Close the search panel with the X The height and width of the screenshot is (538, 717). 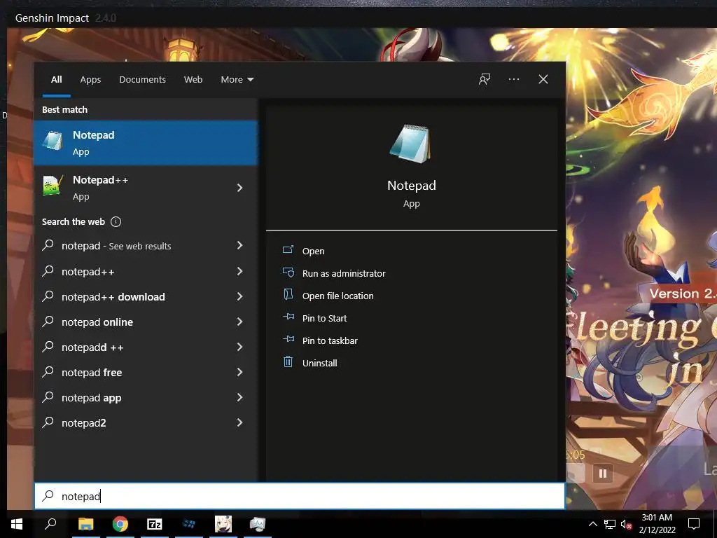[x=543, y=80]
